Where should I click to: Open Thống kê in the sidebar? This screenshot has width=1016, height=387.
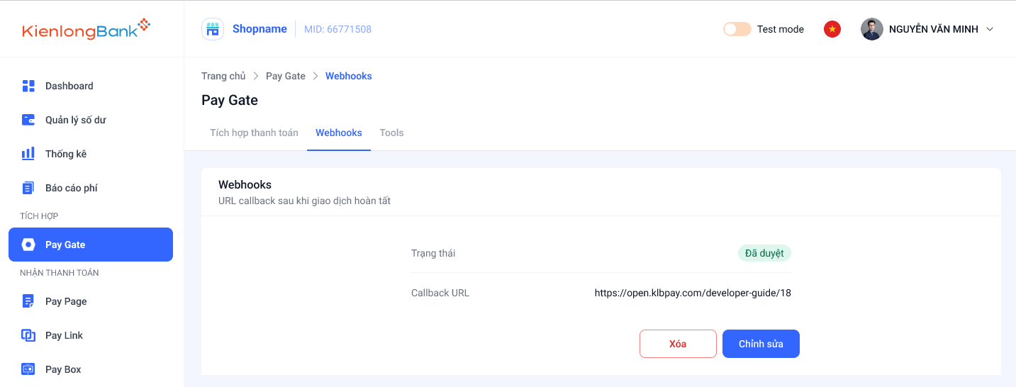click(91, 154)
